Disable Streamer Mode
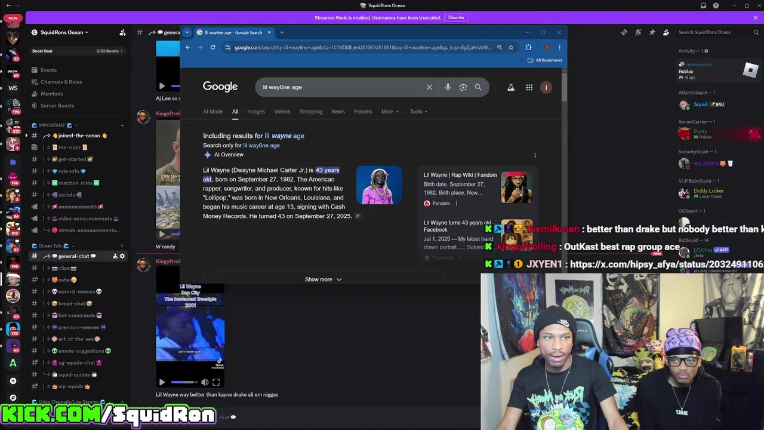764x430 pixels. (456, 18)
